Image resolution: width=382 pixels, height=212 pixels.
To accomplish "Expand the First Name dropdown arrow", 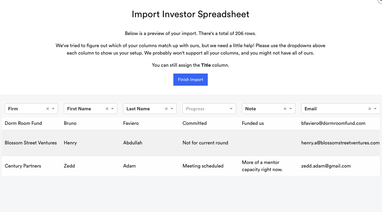I will [x=112, y=109].
